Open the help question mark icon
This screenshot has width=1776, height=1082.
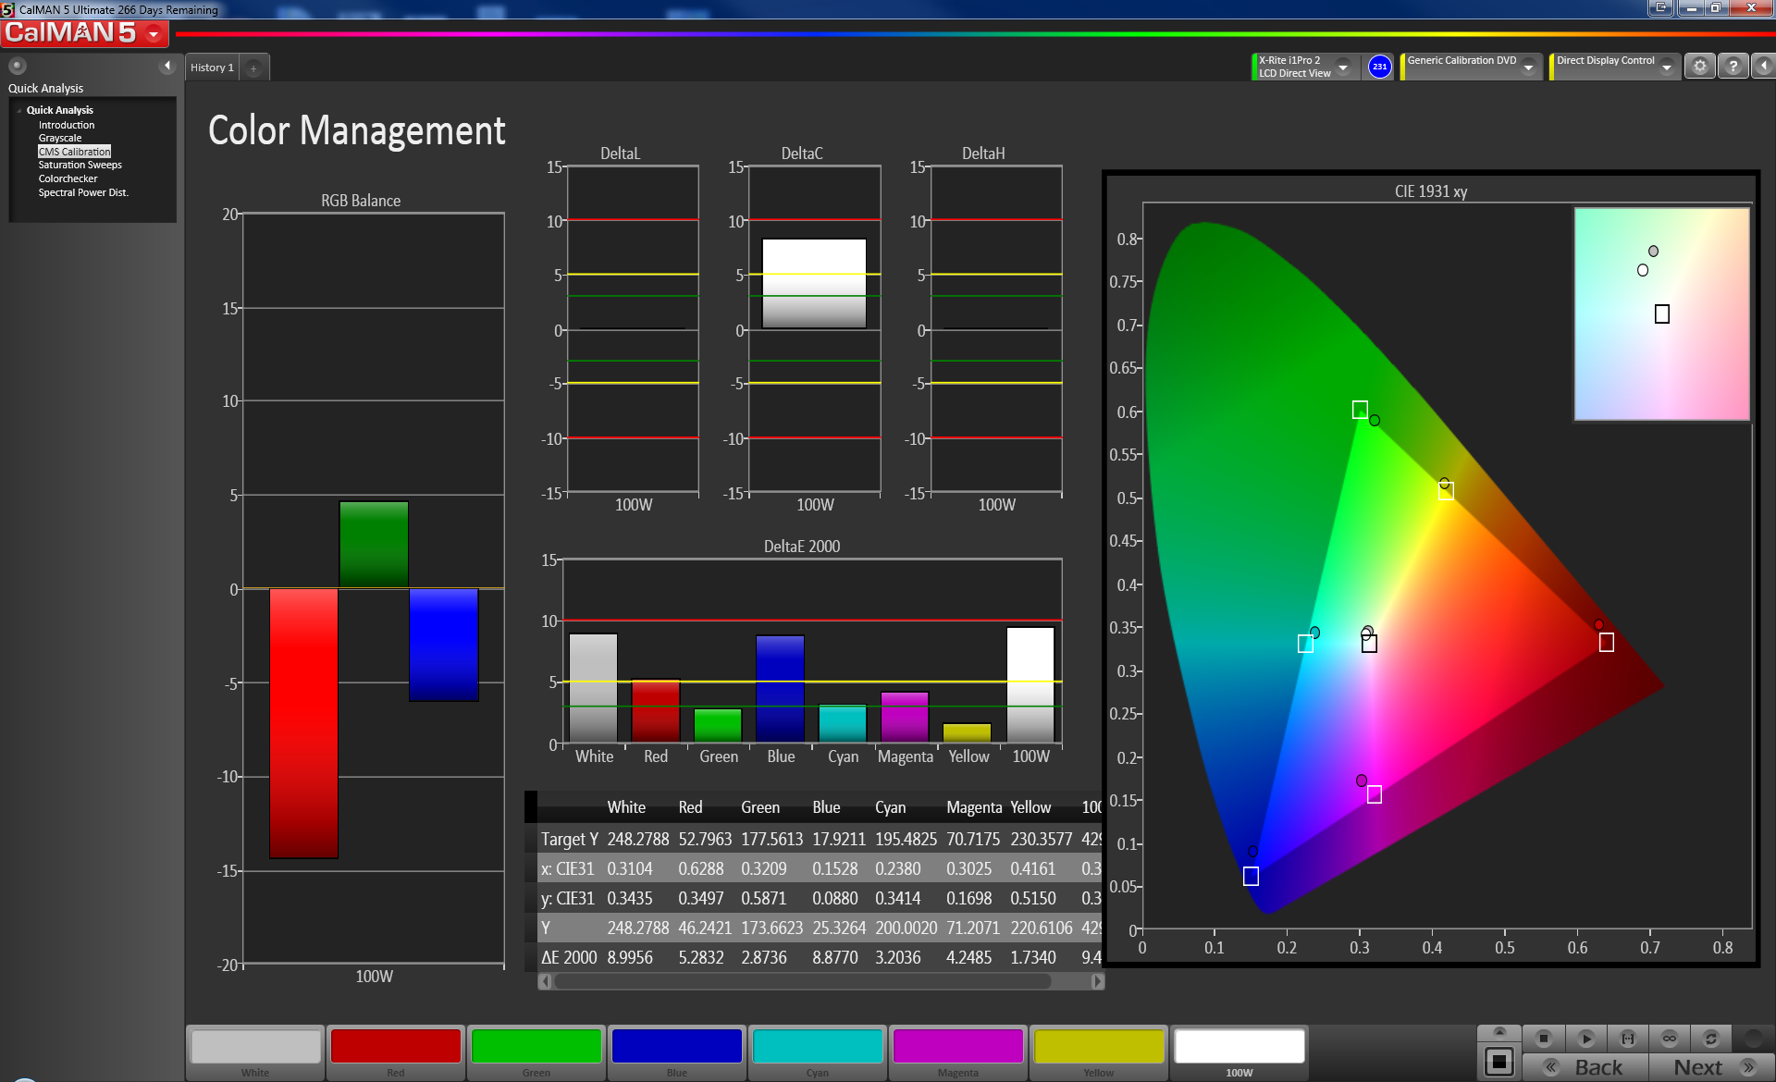pos(1733,67)
